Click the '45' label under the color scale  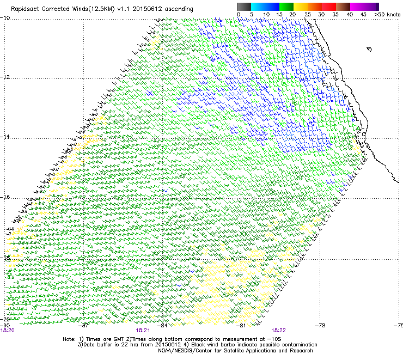click(363, 15)
